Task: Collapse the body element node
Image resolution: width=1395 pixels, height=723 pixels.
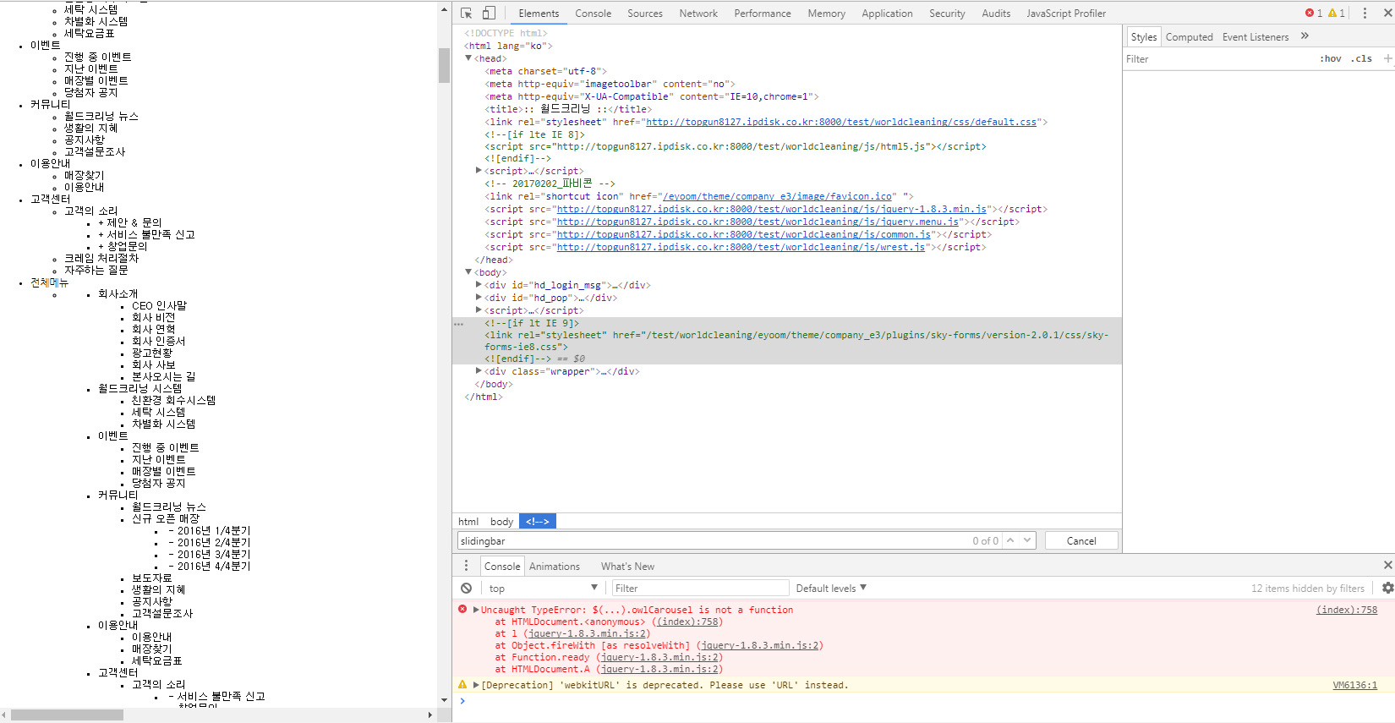Action: (x=468, y=272)
